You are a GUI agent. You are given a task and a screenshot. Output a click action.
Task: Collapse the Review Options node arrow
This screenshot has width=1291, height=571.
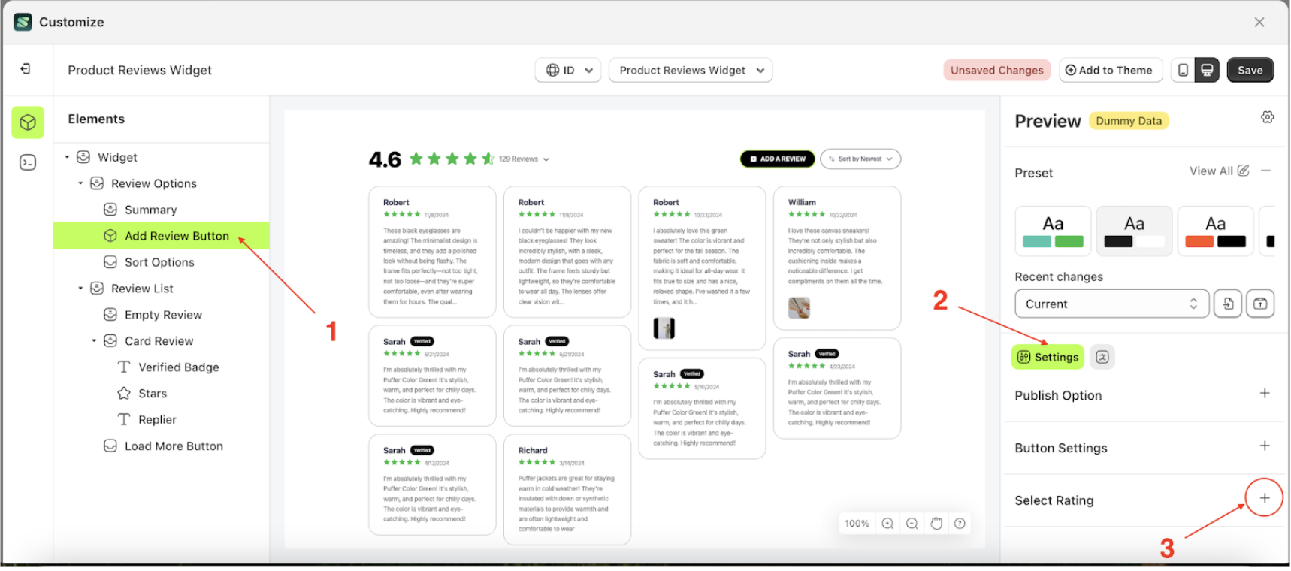pyautogui.click(x=80, y=183)
